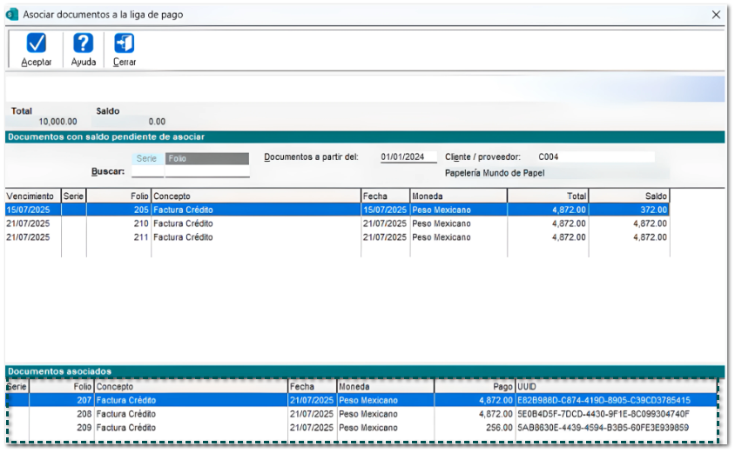
Task: Select associated invoice folio 207 row
Action: click(192, 401)
